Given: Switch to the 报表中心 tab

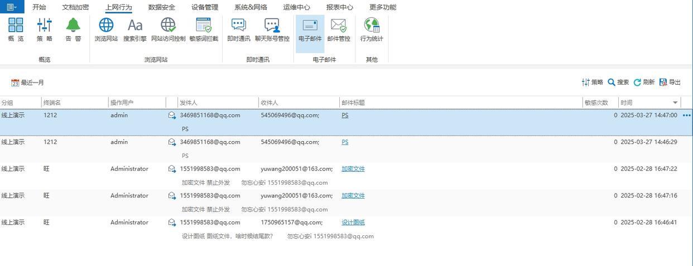Looking at the screenshot, I should 339,7.
